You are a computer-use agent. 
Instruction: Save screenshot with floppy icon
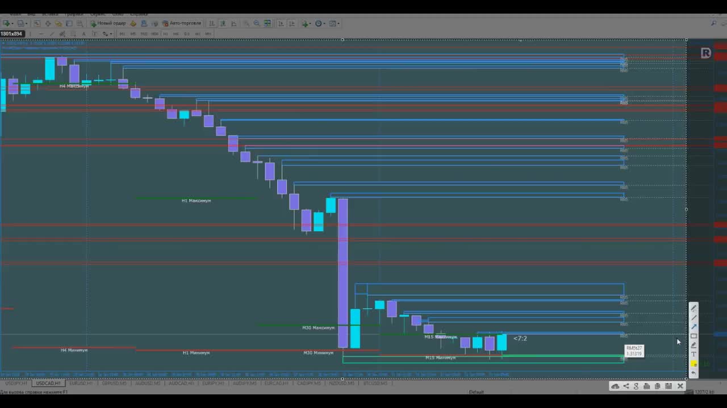coord(668,386)
